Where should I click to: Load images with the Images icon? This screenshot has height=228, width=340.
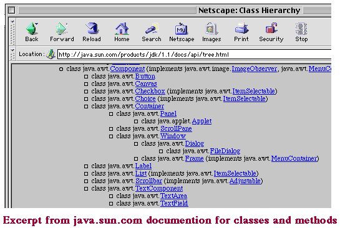point(211,29)
